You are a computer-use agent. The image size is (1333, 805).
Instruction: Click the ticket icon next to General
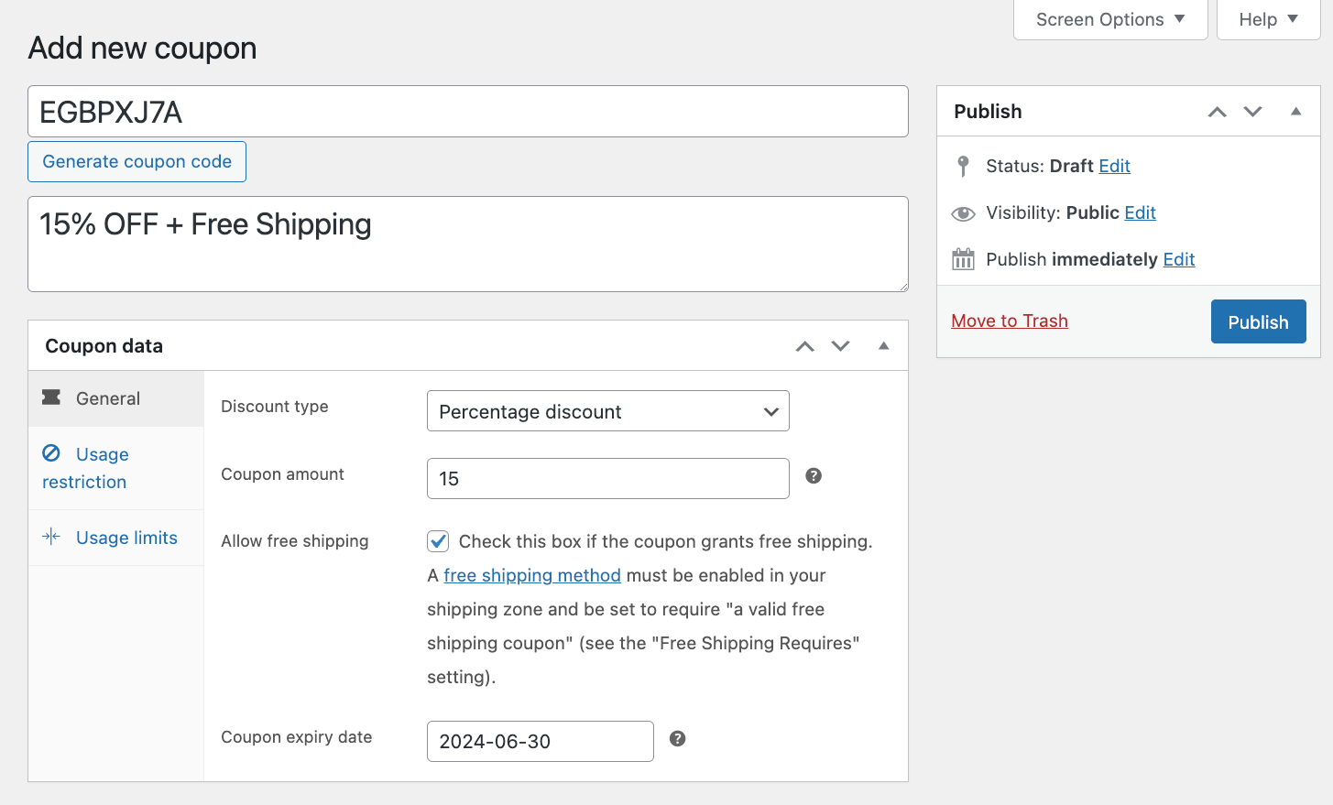(52, 397)
